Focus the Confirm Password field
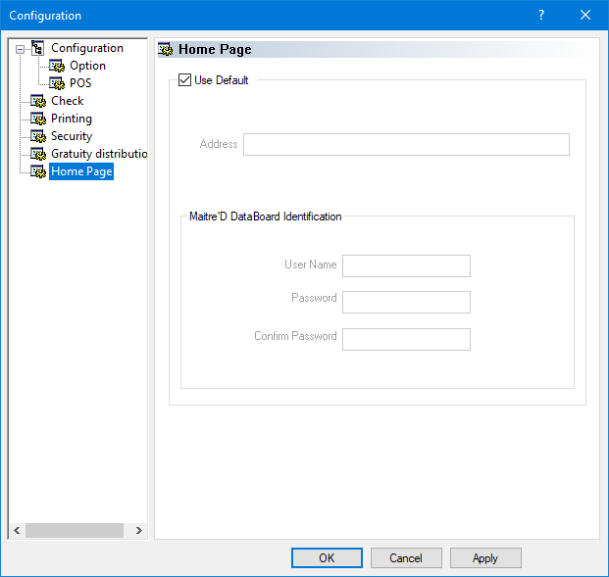 click(x=406, y=339)
